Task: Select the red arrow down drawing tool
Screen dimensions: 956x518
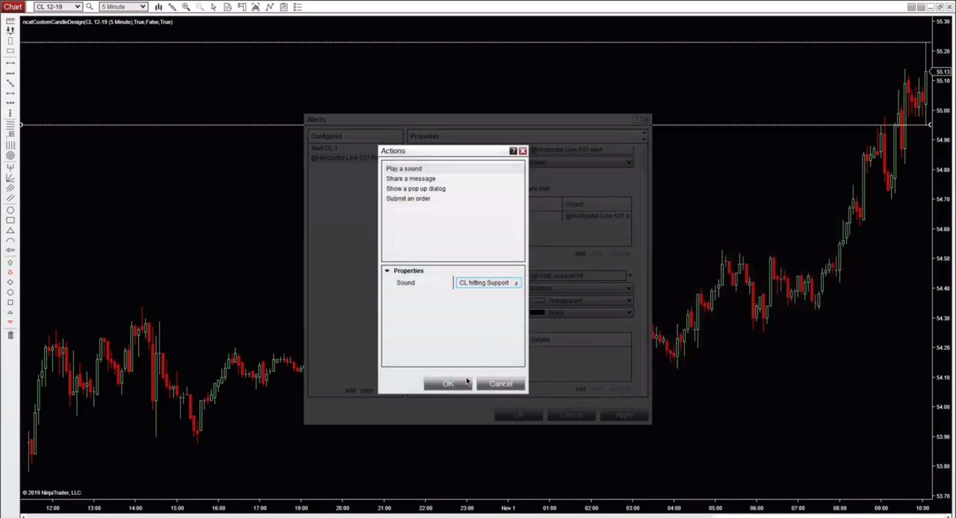Action: coord(10,272)
